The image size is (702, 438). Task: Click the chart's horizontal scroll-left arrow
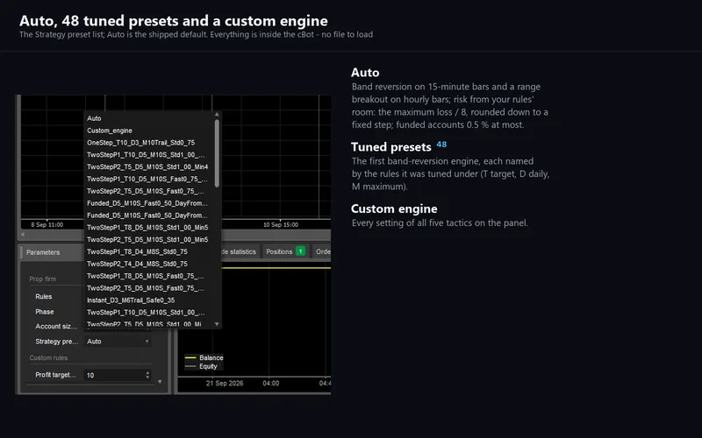pyautogui.click(x=23, y=234)
